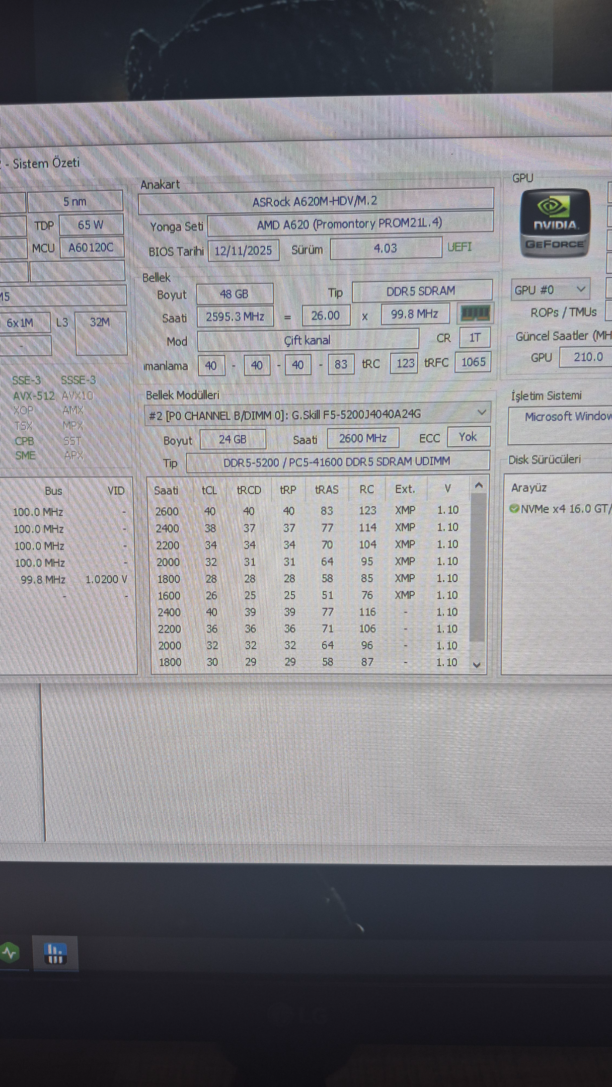Click the ASRock A620M-HDV/M.2 motherboard field
Image resolution: width=612 pixels, height=1087 pixels.
(316, 201)
